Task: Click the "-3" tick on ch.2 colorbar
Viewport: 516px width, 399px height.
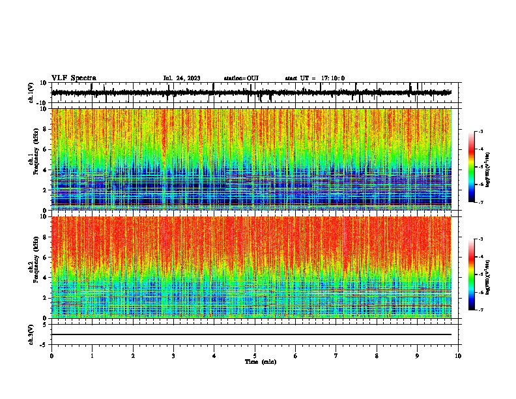Action: (x=480, y=239)
